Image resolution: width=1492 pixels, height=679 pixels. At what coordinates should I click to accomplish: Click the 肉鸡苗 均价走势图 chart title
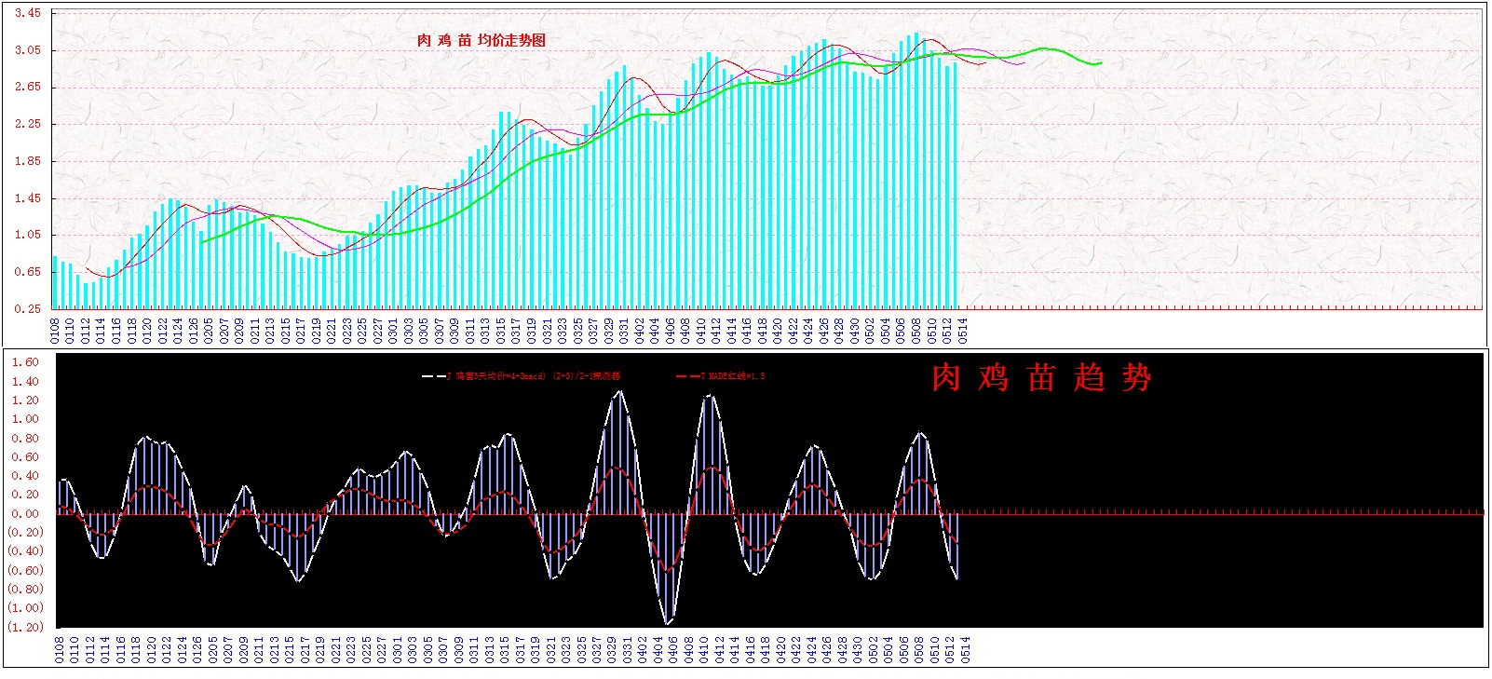pyautogui.click(x=481, y=40)
